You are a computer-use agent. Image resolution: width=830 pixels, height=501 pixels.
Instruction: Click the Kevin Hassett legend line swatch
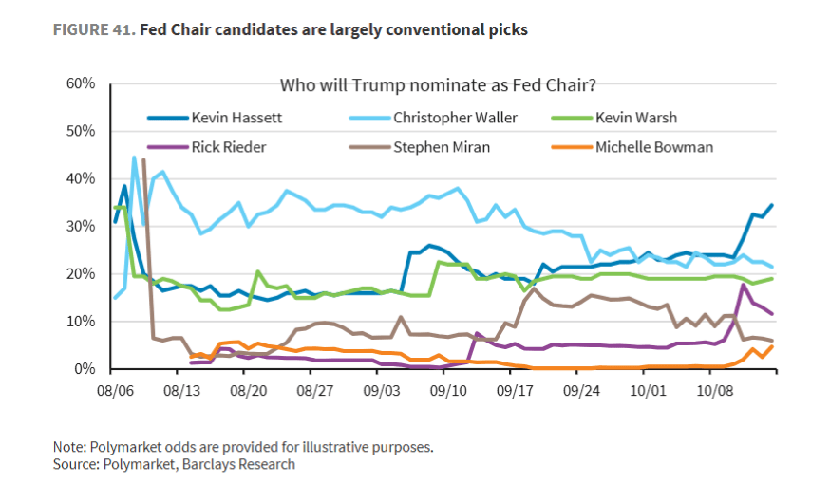tap(167, 119)
